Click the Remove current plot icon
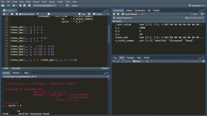The width and height of the screenshot is (207, 116). pyautogui.click(x=147, y=61)
